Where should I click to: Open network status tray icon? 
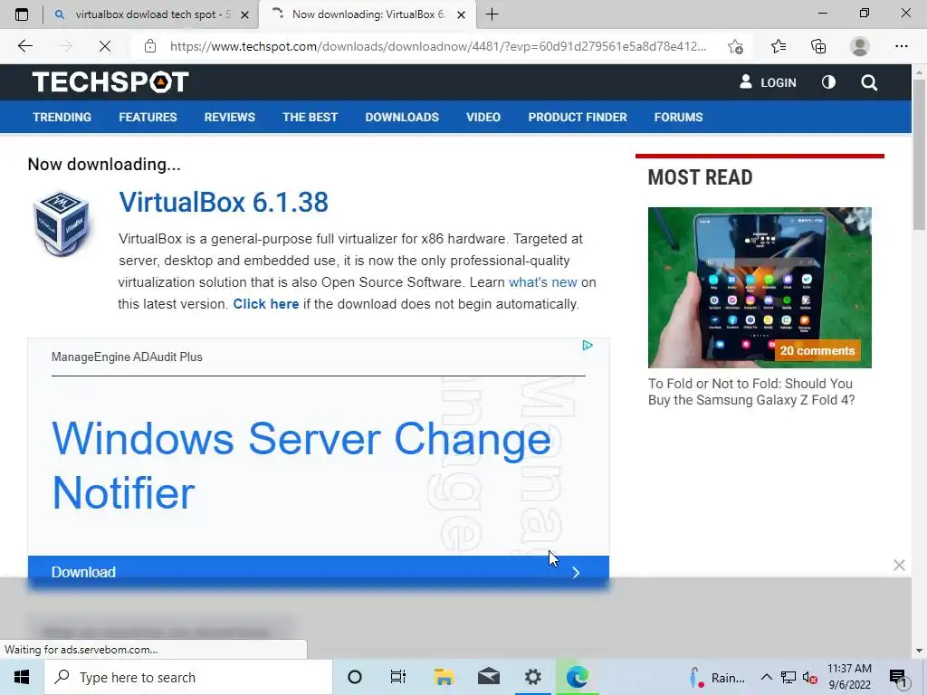click(788, 678)
